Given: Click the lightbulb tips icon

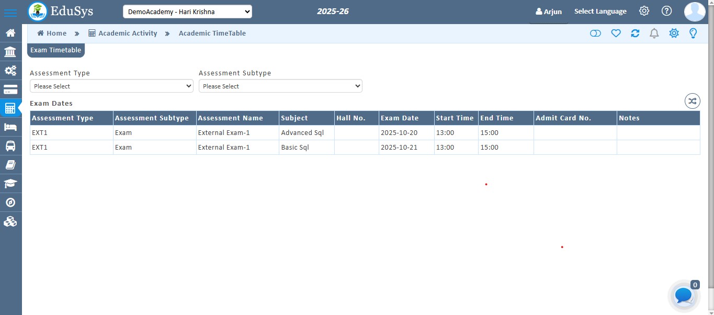Looking at the screenshot, I should pos(693,33).
